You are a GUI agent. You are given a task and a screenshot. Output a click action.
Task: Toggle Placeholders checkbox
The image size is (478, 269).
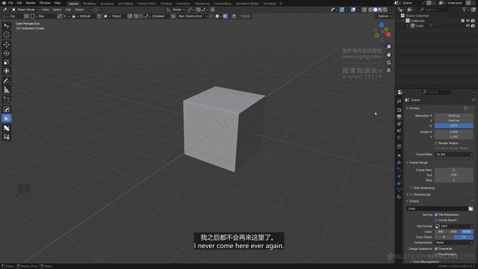[436, 254]
